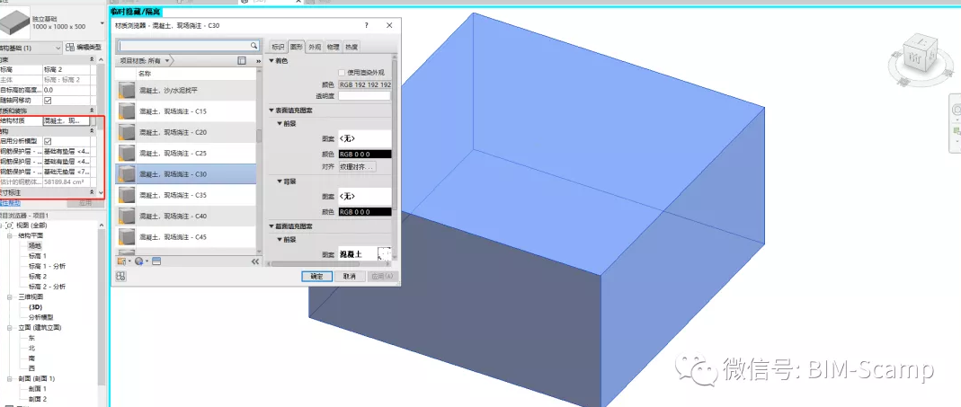Switch to the 标识 tab
The image size is (961, 407).
pyautogui.click(x=279, y=47)
